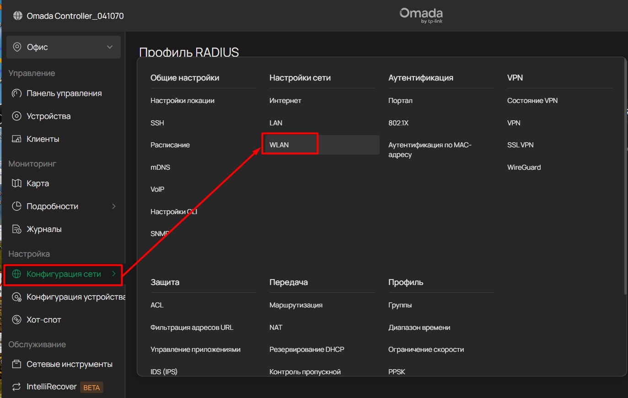Screen dimensions: 628x398
Task: Click the globe icon beside Omada Controller title
Action: click(x=17, y=16)
